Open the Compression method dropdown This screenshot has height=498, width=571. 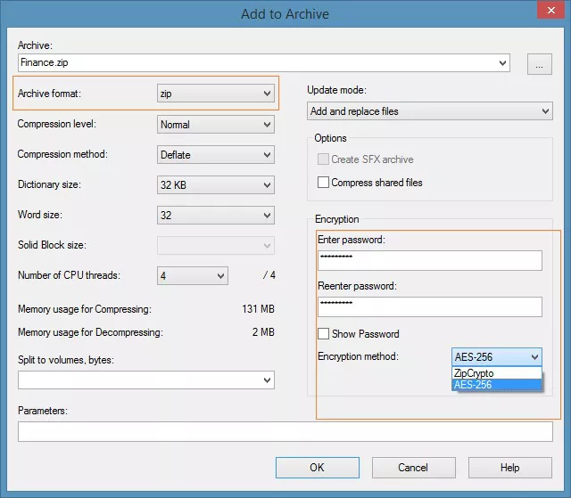click(216, 155)
